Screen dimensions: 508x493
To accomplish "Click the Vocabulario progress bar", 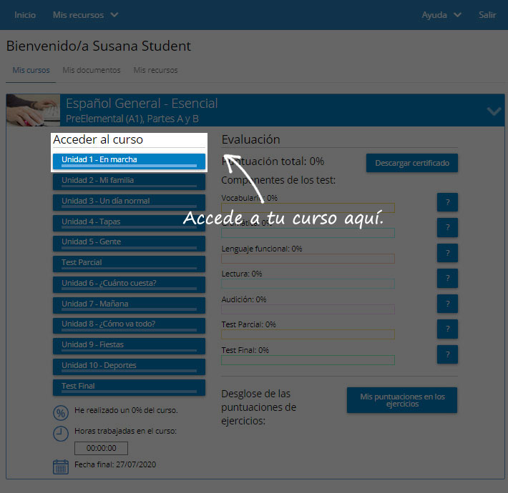I will tap(308, 208).
